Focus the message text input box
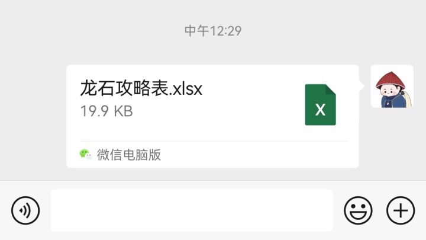426x240 pixels. point(192,210)
